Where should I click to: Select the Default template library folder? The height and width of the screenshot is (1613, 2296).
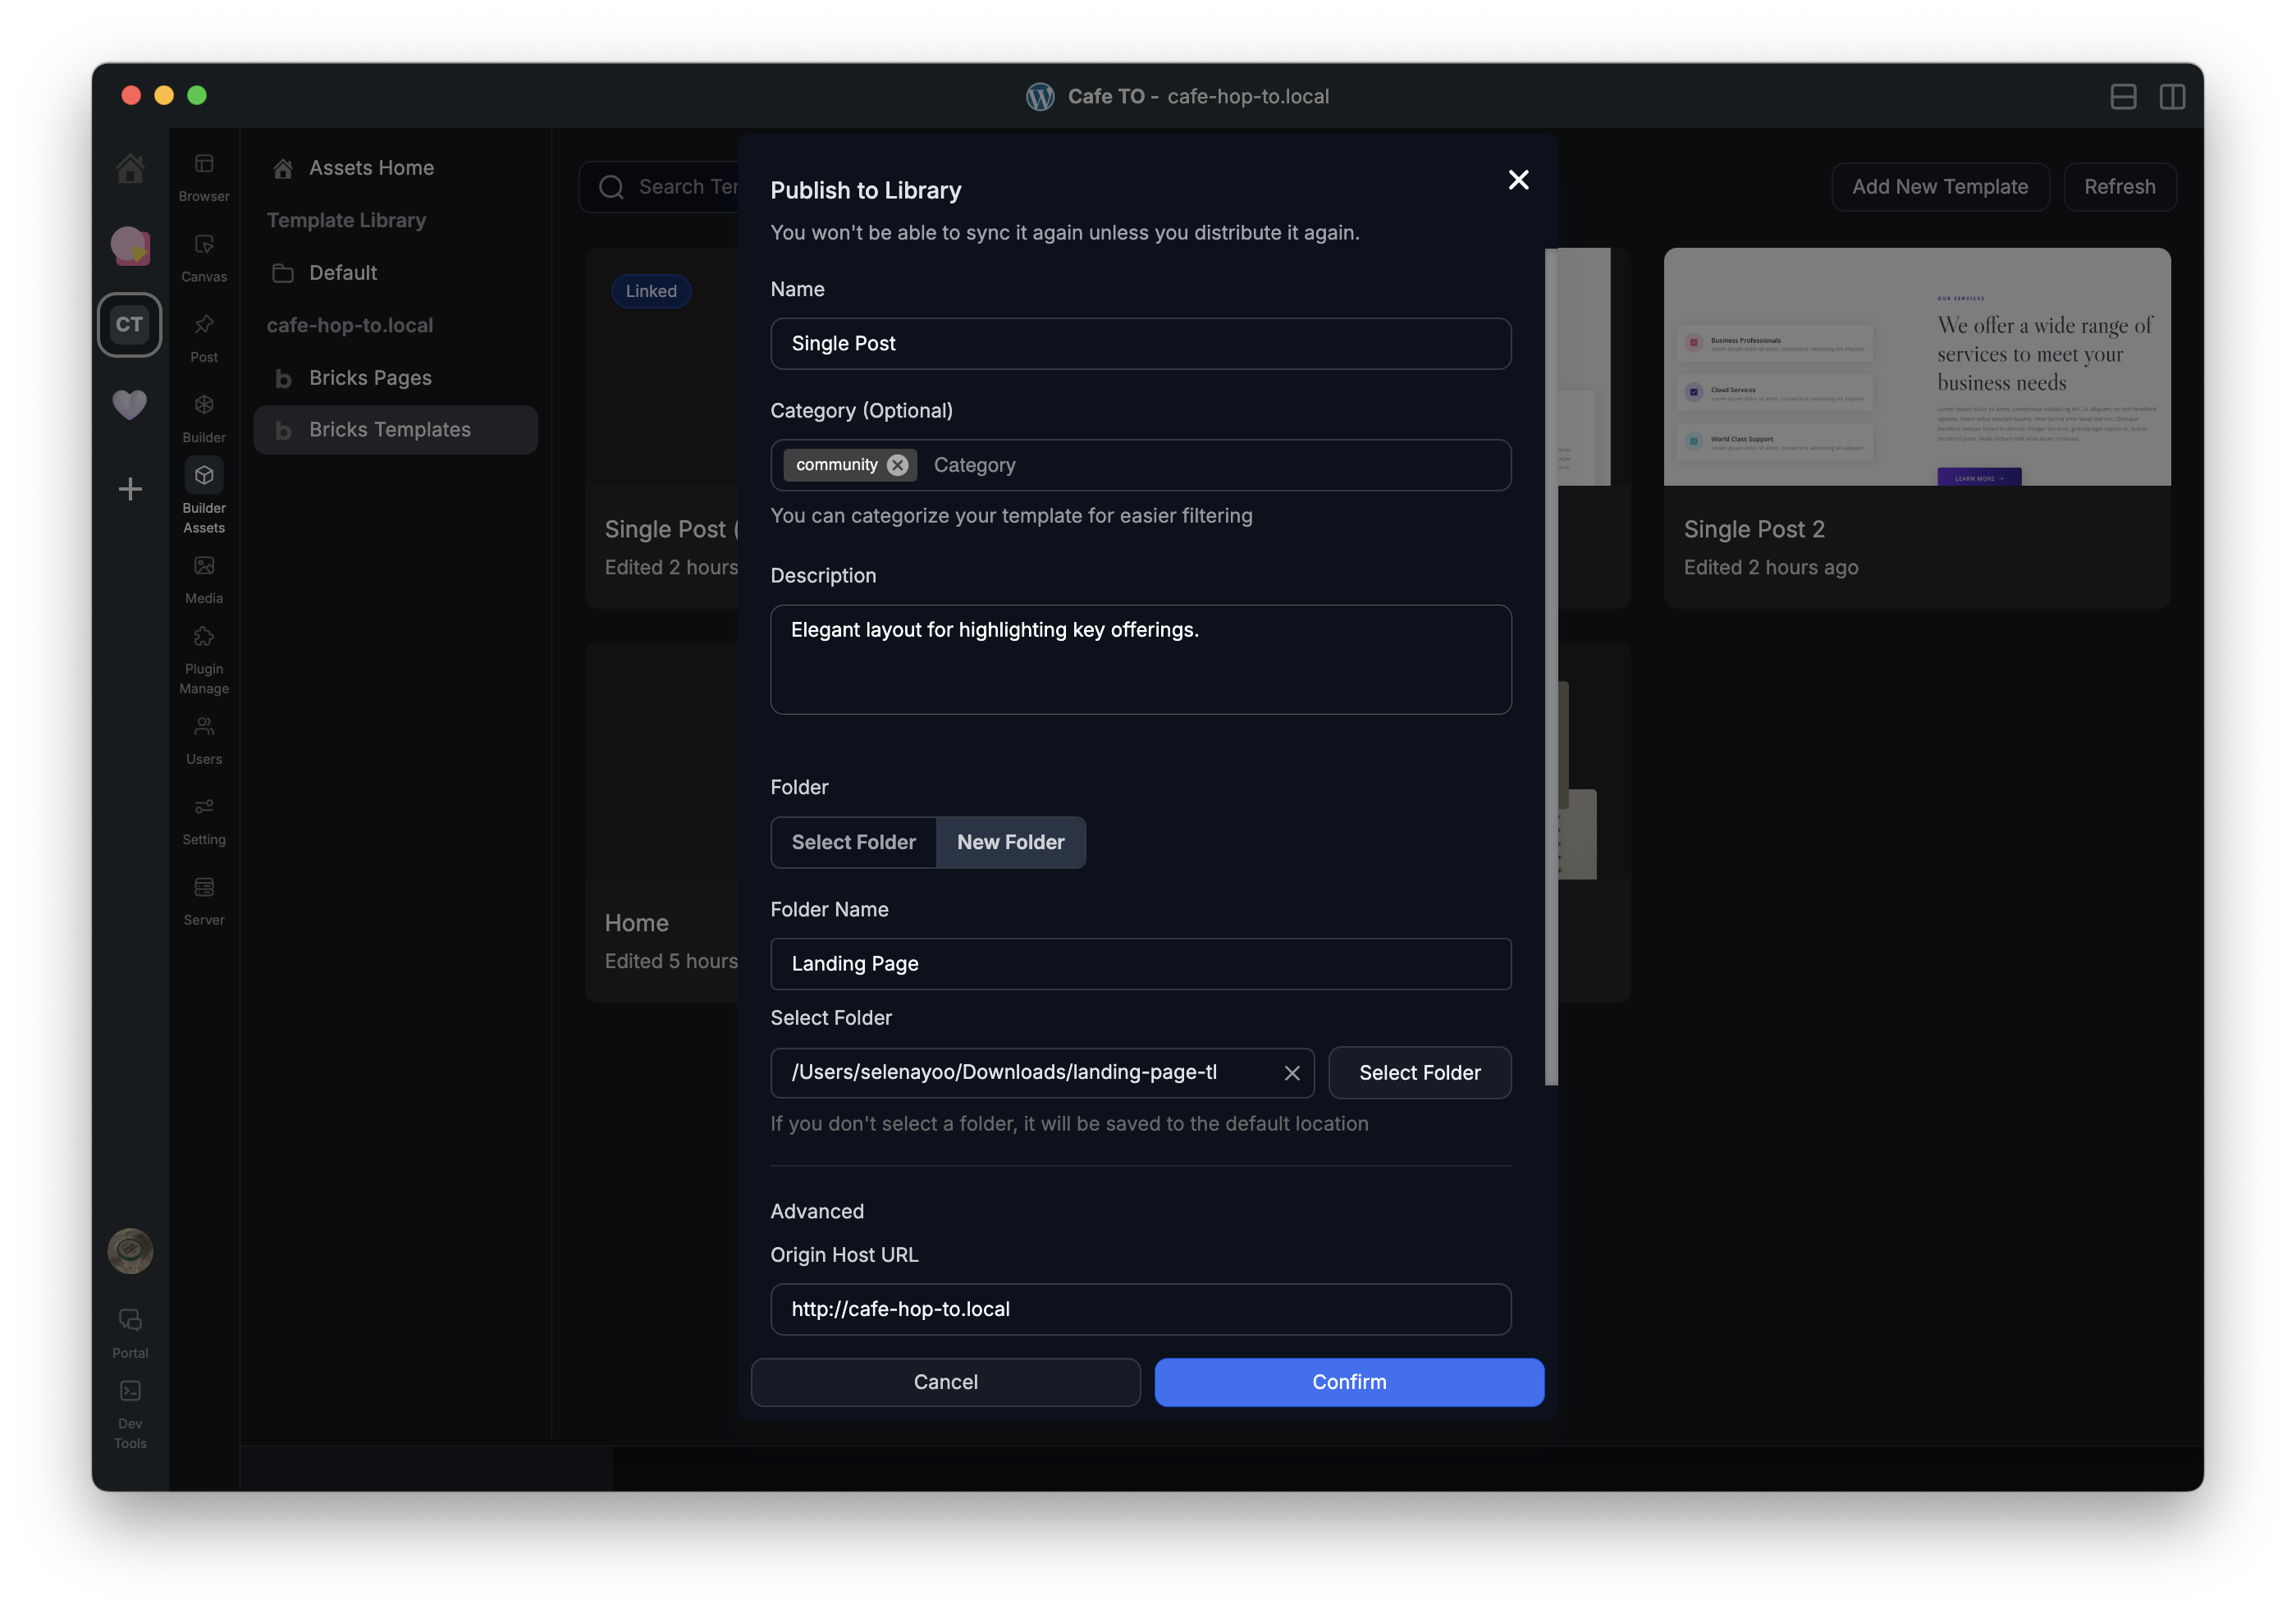point(343,273)
